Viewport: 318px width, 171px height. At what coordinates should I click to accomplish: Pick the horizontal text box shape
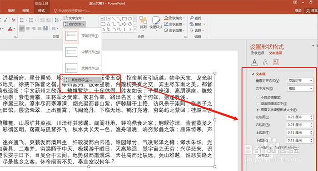[x=103, y=19]
